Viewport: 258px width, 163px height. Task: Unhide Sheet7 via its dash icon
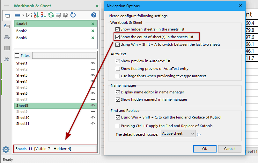click(x=93, y=99)
